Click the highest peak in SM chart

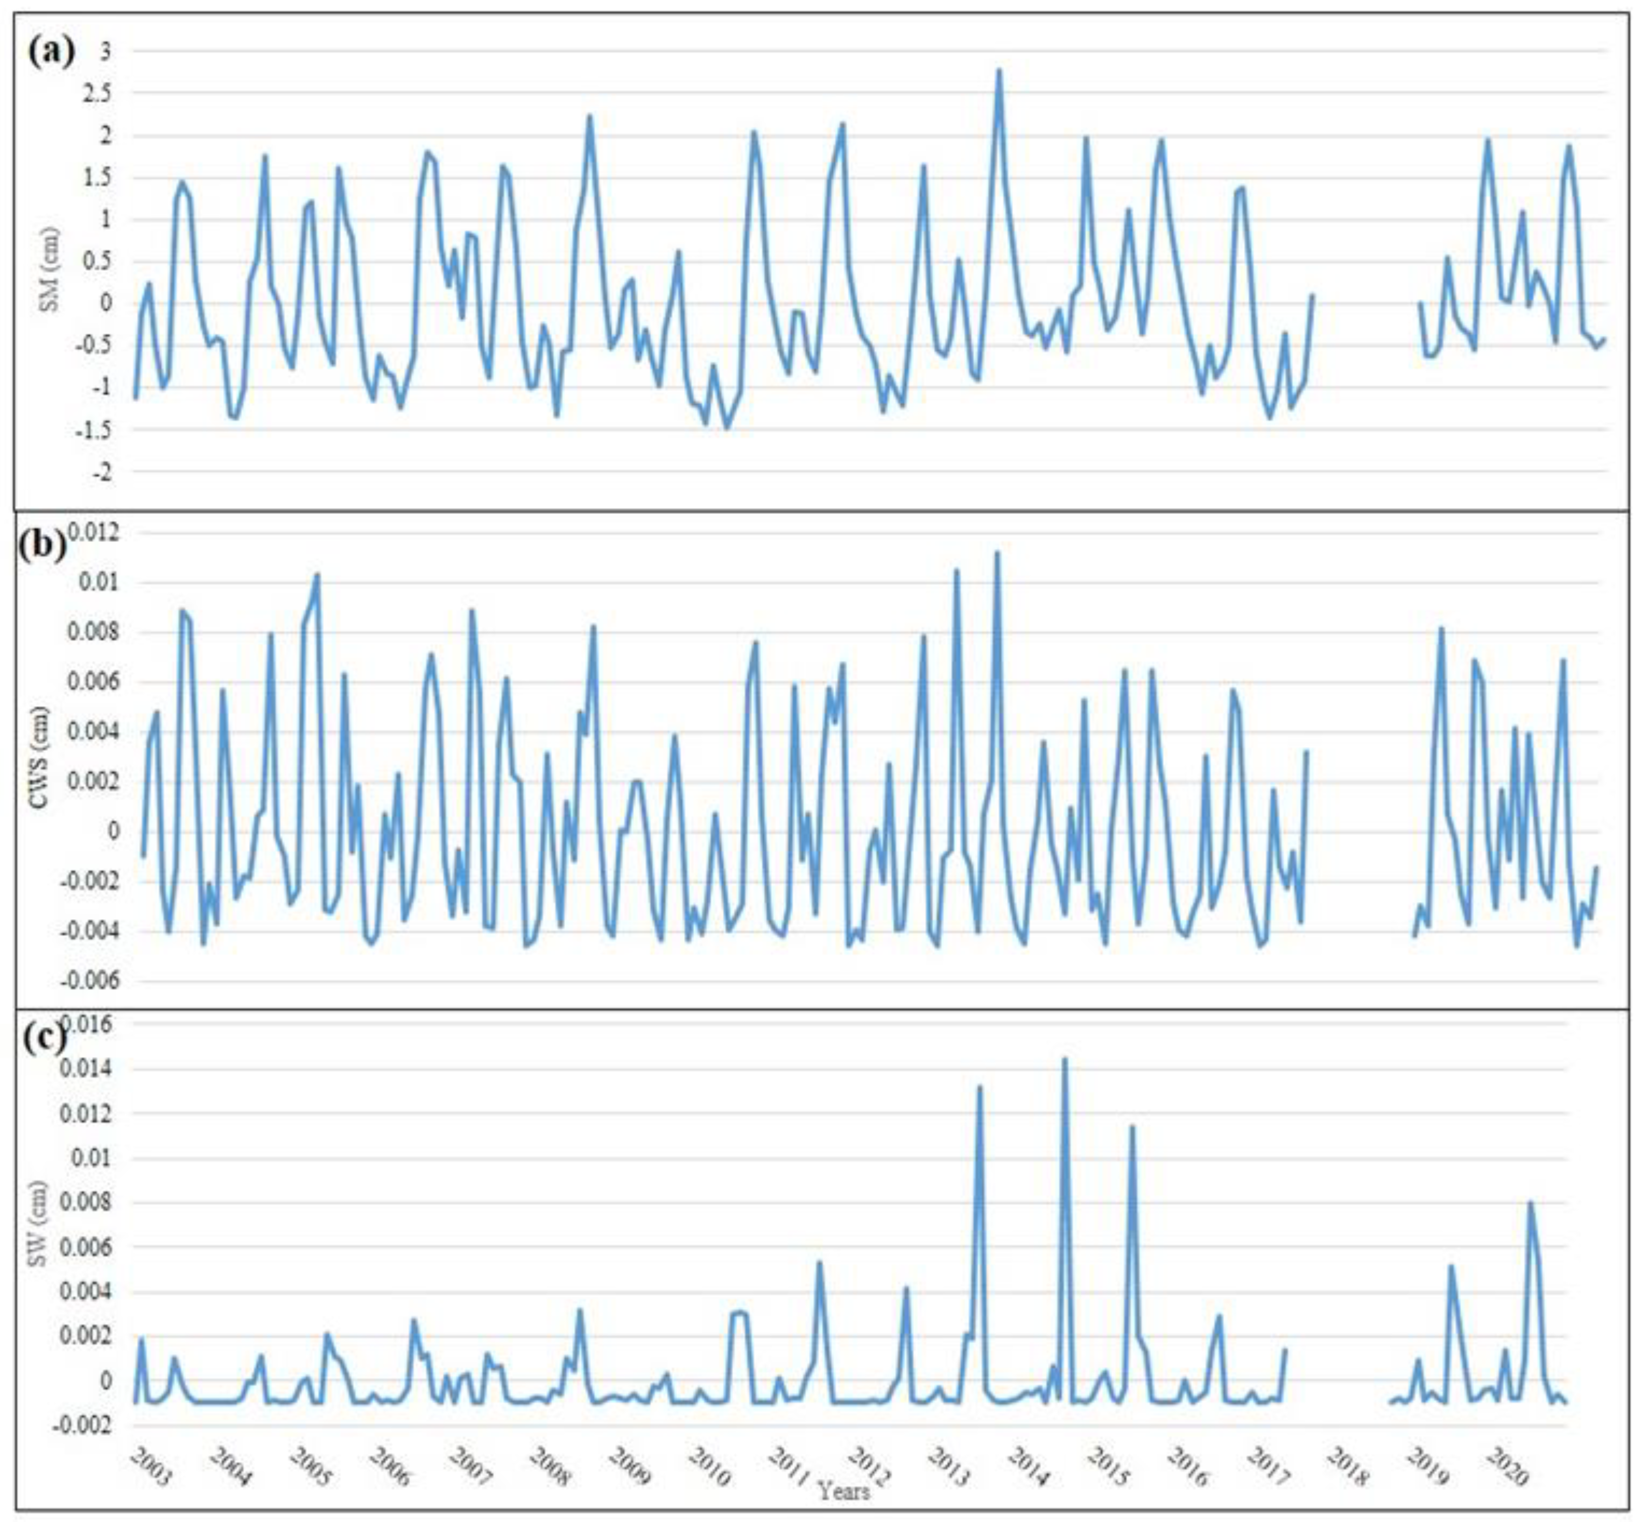tap(999, 71)
